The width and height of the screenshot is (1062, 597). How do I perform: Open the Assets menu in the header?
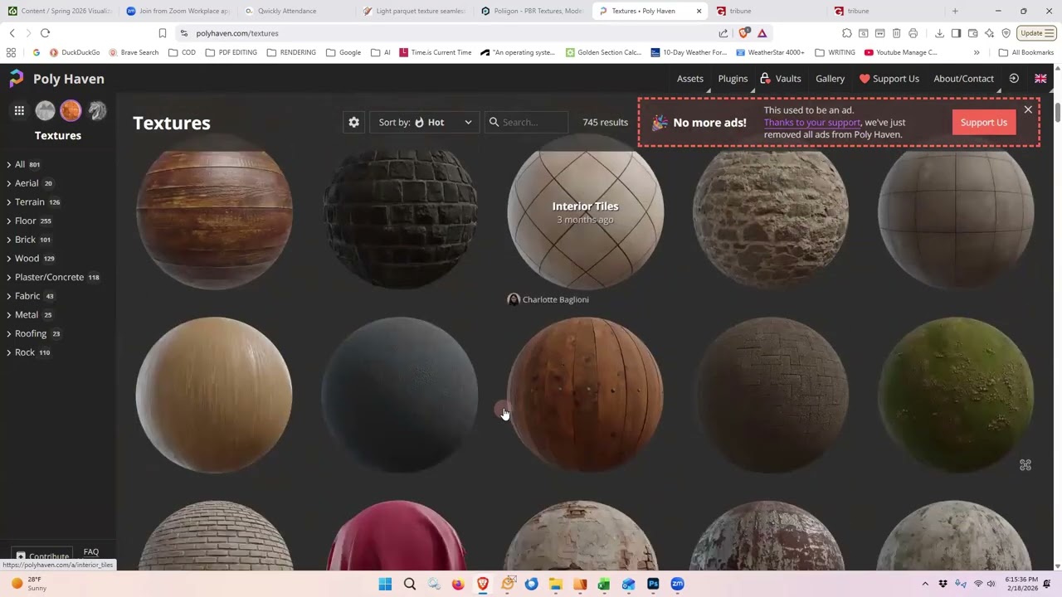pyautogui.click(x=690, y=79)
